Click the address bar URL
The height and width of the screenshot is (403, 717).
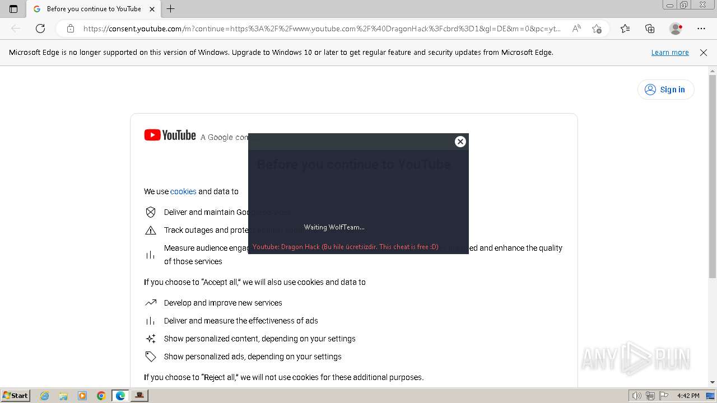tap(322, 29)
